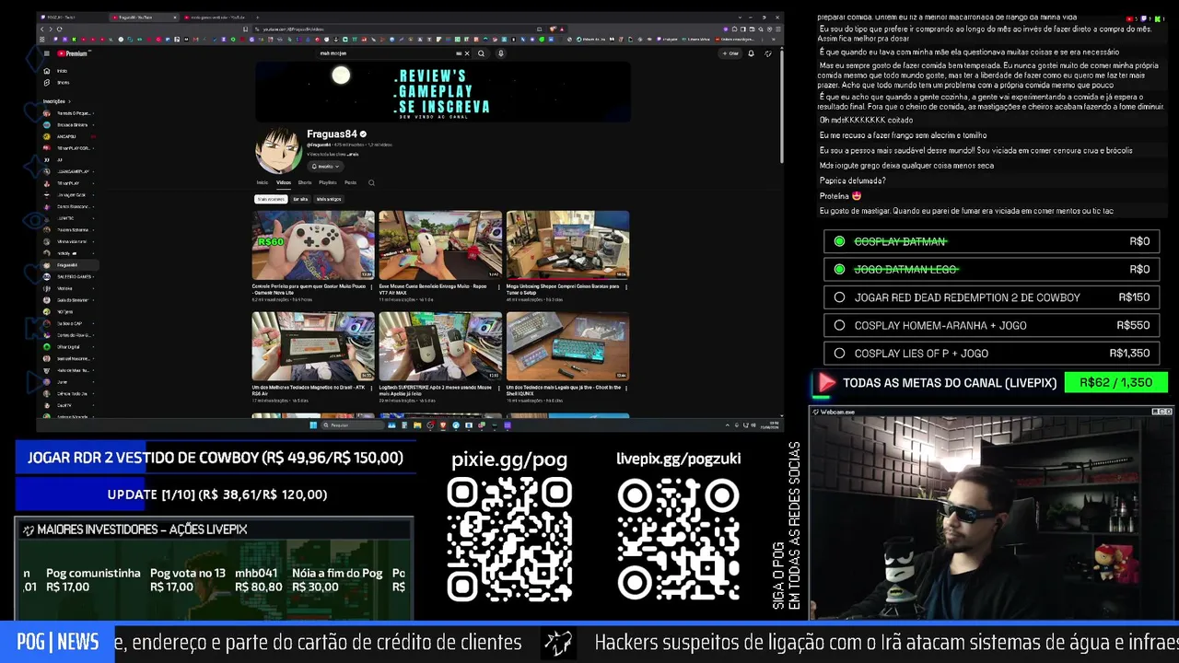Open the YouTube account avatar menu
The width and height of the screenshot is (1179, 663).
pos(768,53)
